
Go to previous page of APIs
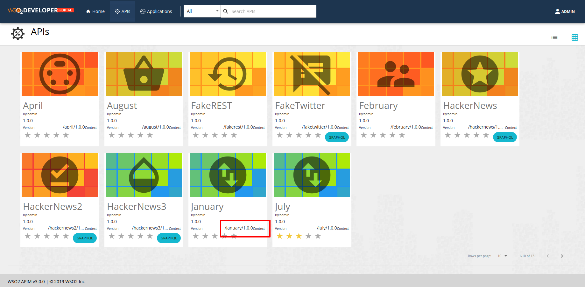[x=548, y=256]
